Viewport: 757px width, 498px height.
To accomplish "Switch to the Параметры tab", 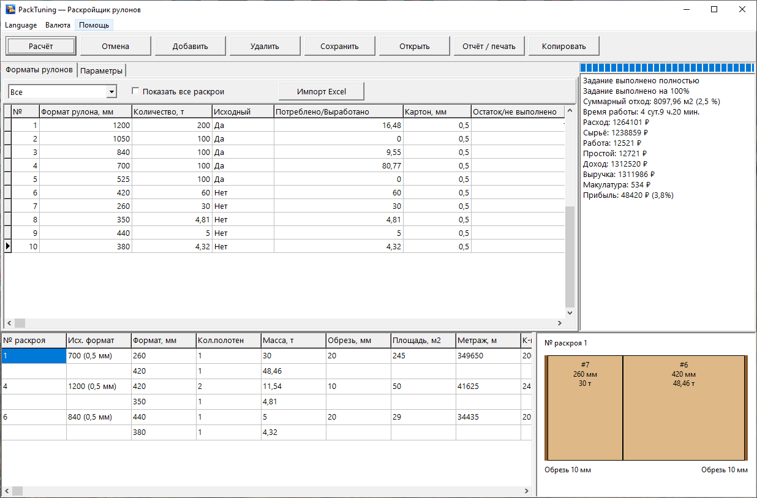I will 102,70.
